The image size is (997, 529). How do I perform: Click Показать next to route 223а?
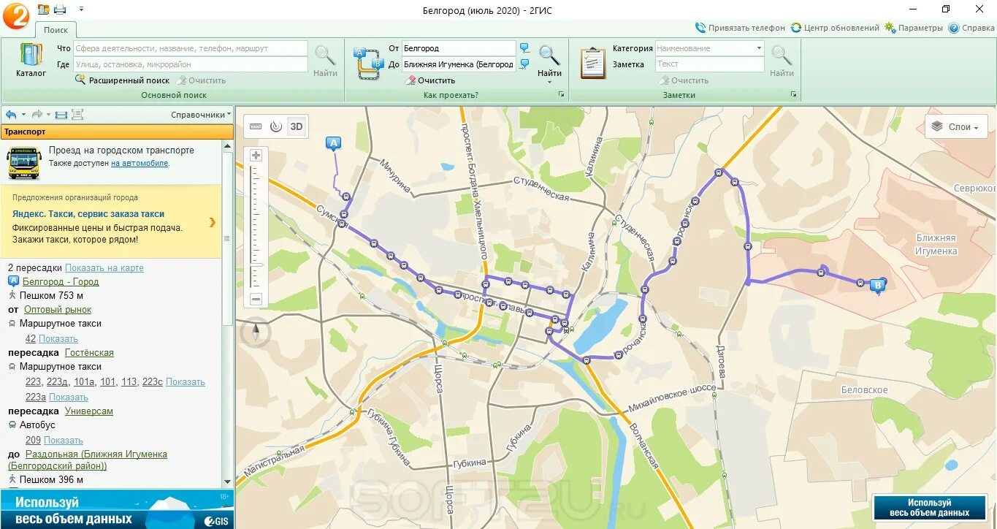(x=69, y=397)
